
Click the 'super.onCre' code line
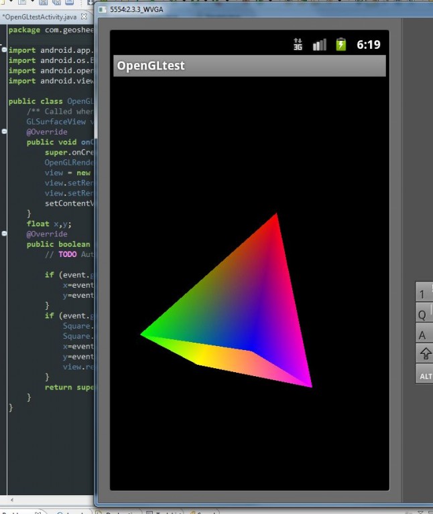(x=69, y=153)
